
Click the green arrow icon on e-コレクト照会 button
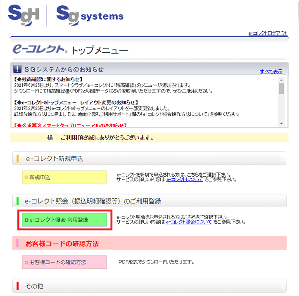coord(26,220)
